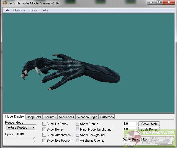
Task: Click the Opacity slider handle
Action: tap(34, 139)
